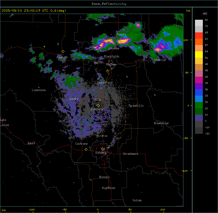This screenshot has height=213, width=218.
Task: Click the Sundre city label
Action: click(74, 99)
